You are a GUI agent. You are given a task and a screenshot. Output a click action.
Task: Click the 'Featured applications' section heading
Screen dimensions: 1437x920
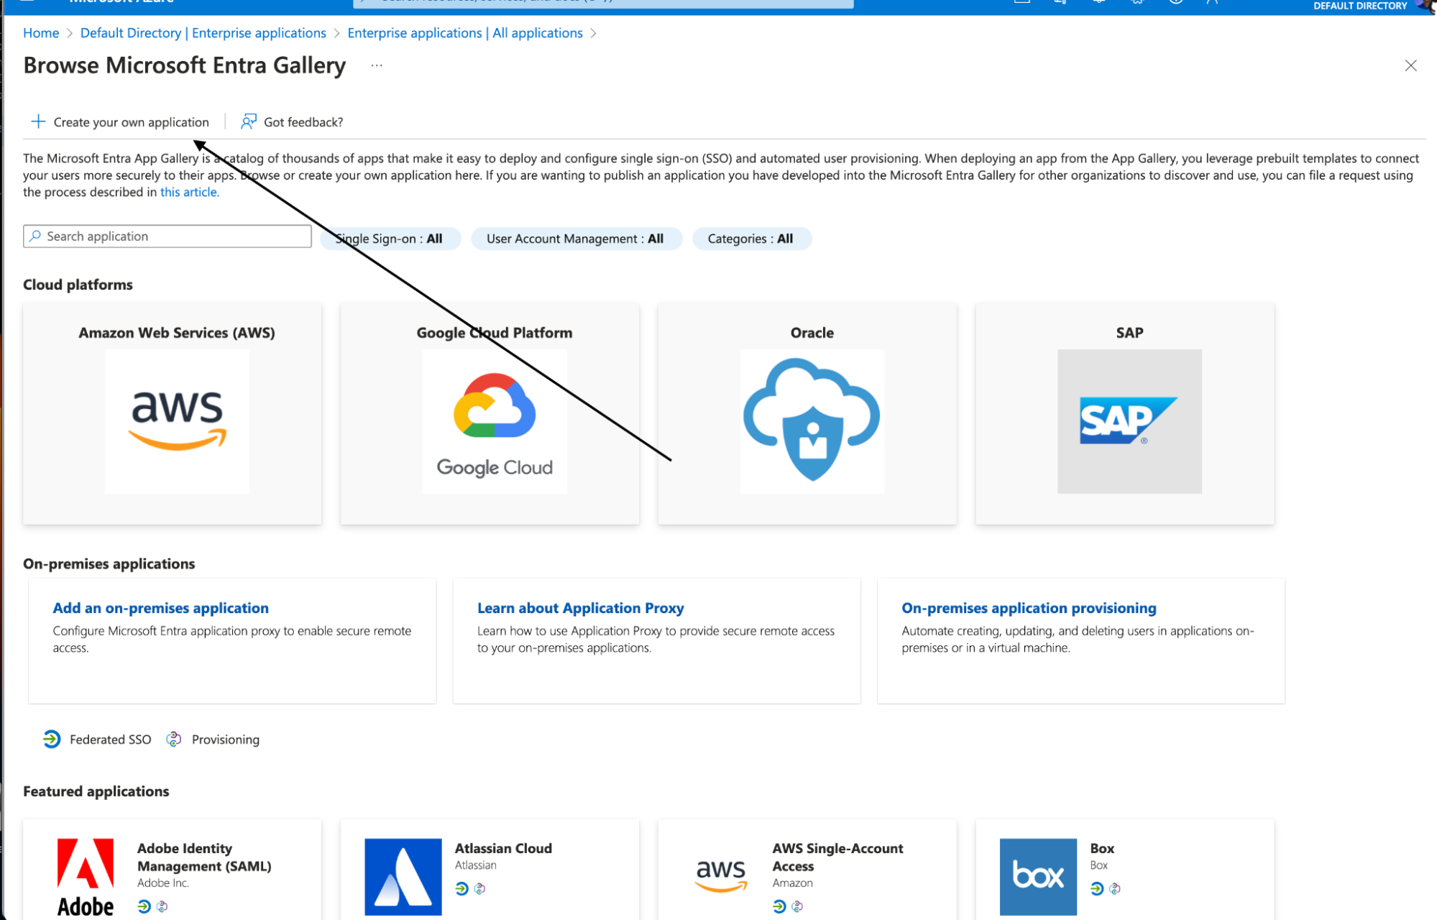pyautogui.click(x=96, y=791)
